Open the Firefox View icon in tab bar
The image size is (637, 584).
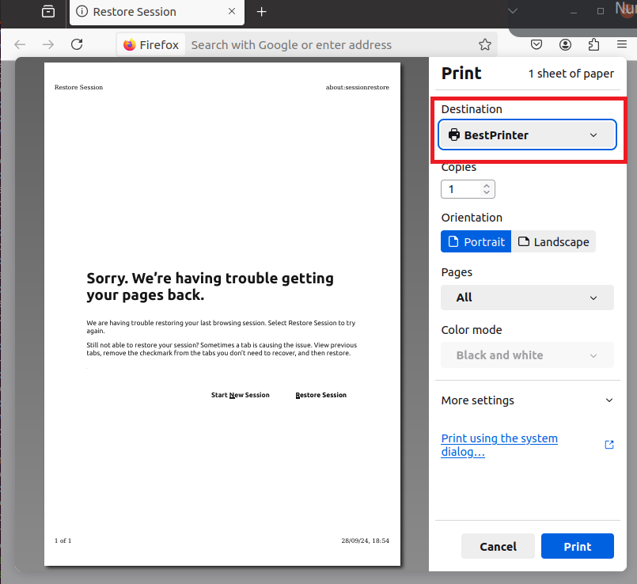(48, 11)
